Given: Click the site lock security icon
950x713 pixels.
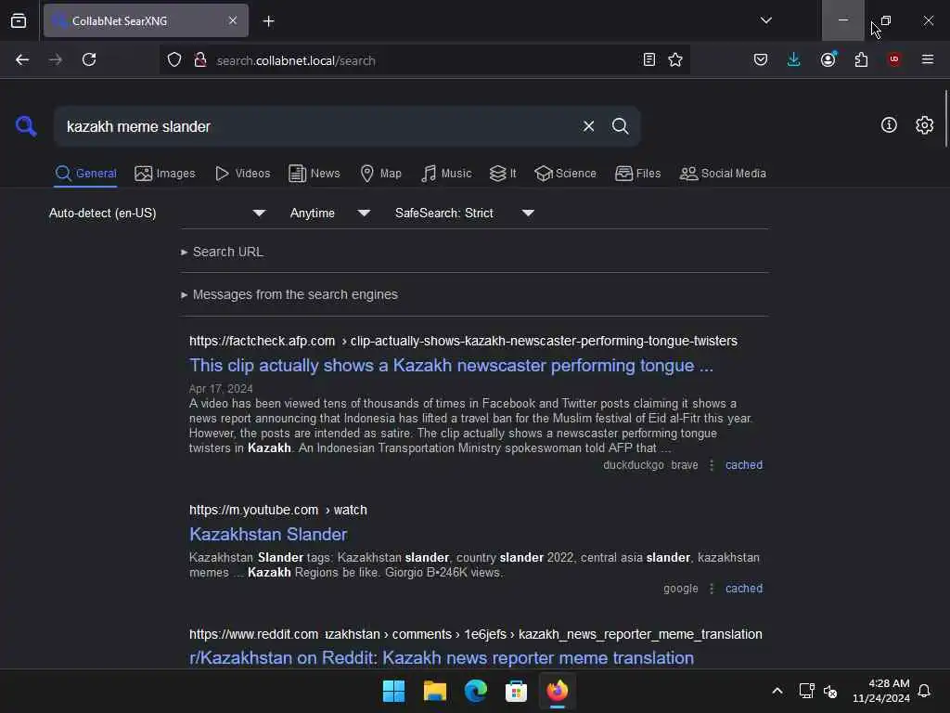Looking at the screenshot, I should click(x=200, y=59).
